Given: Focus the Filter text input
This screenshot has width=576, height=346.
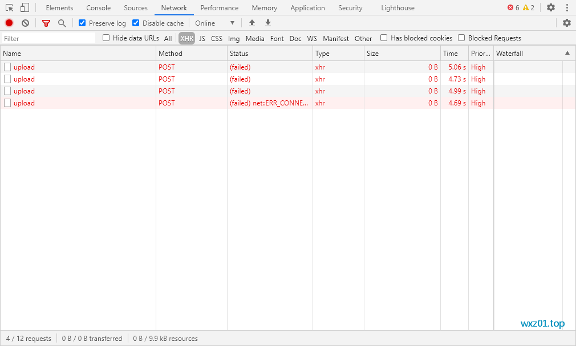Looking at the screenshot, I should 48,38.
